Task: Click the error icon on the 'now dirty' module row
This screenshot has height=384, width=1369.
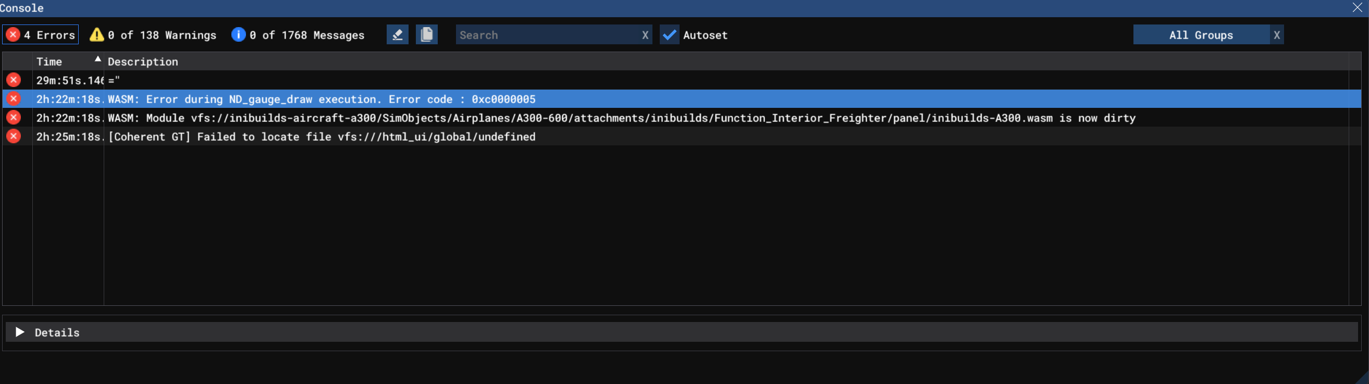Action: [x=14, y=117]
